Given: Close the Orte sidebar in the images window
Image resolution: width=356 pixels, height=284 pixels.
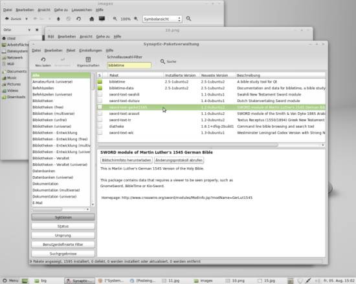Looking at the screenshot, I should (37, 30).
